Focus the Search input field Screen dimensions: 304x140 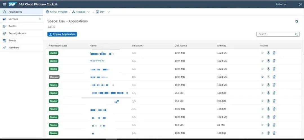[278, 34]
